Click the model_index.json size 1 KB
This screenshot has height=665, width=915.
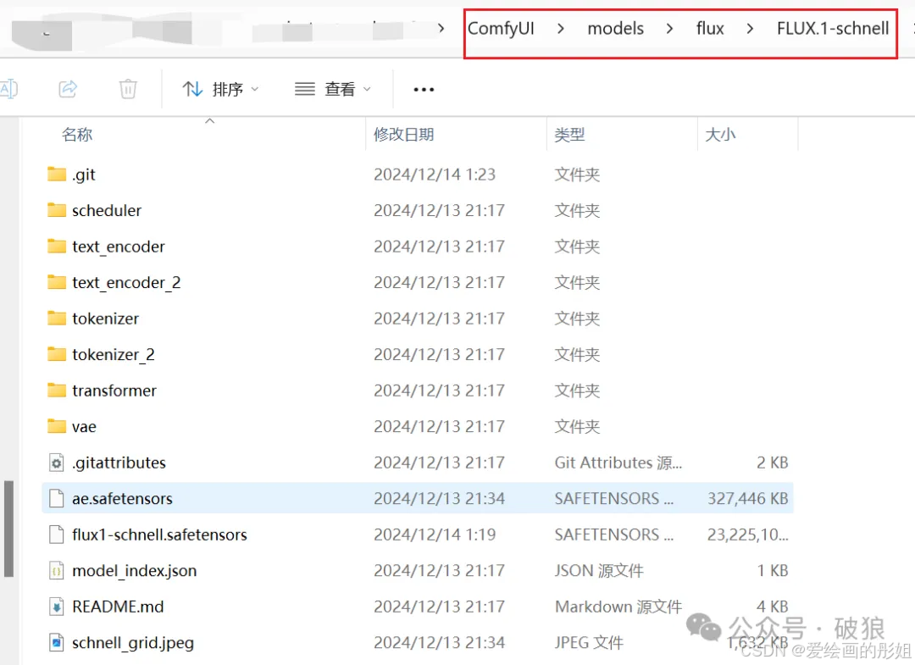pos(773,570)
